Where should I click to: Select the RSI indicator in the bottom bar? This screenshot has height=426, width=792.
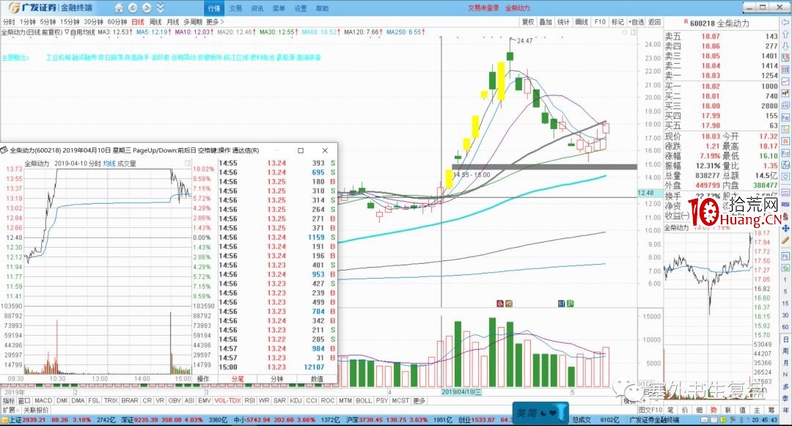[x=249, y=401]
